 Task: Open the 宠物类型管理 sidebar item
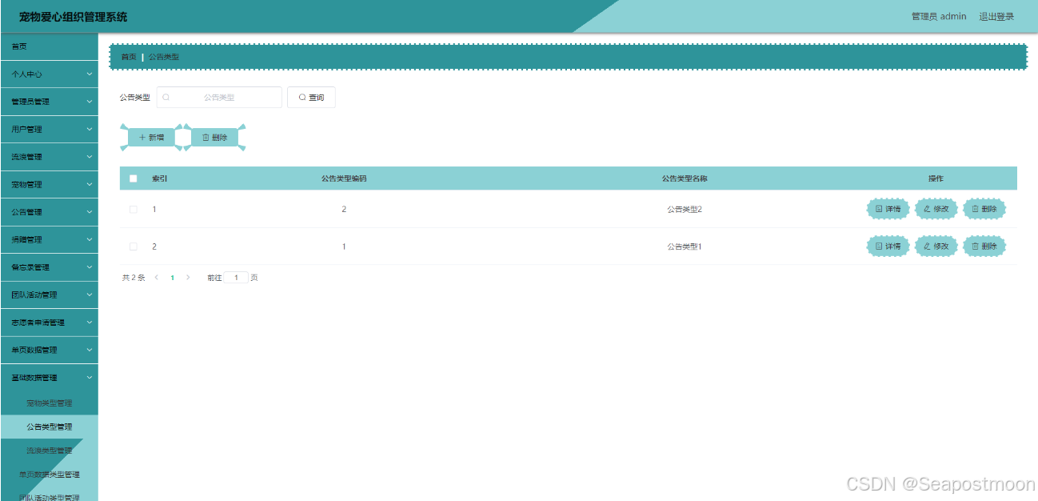(x=51, y=403)
